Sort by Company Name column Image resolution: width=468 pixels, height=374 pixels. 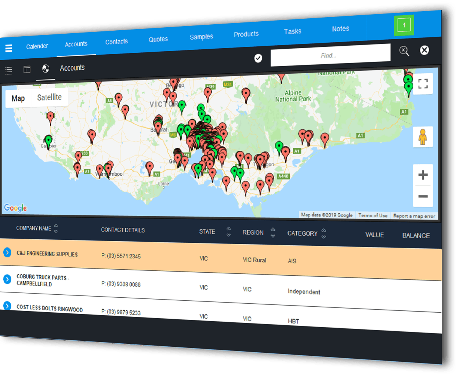click(56, 228)
